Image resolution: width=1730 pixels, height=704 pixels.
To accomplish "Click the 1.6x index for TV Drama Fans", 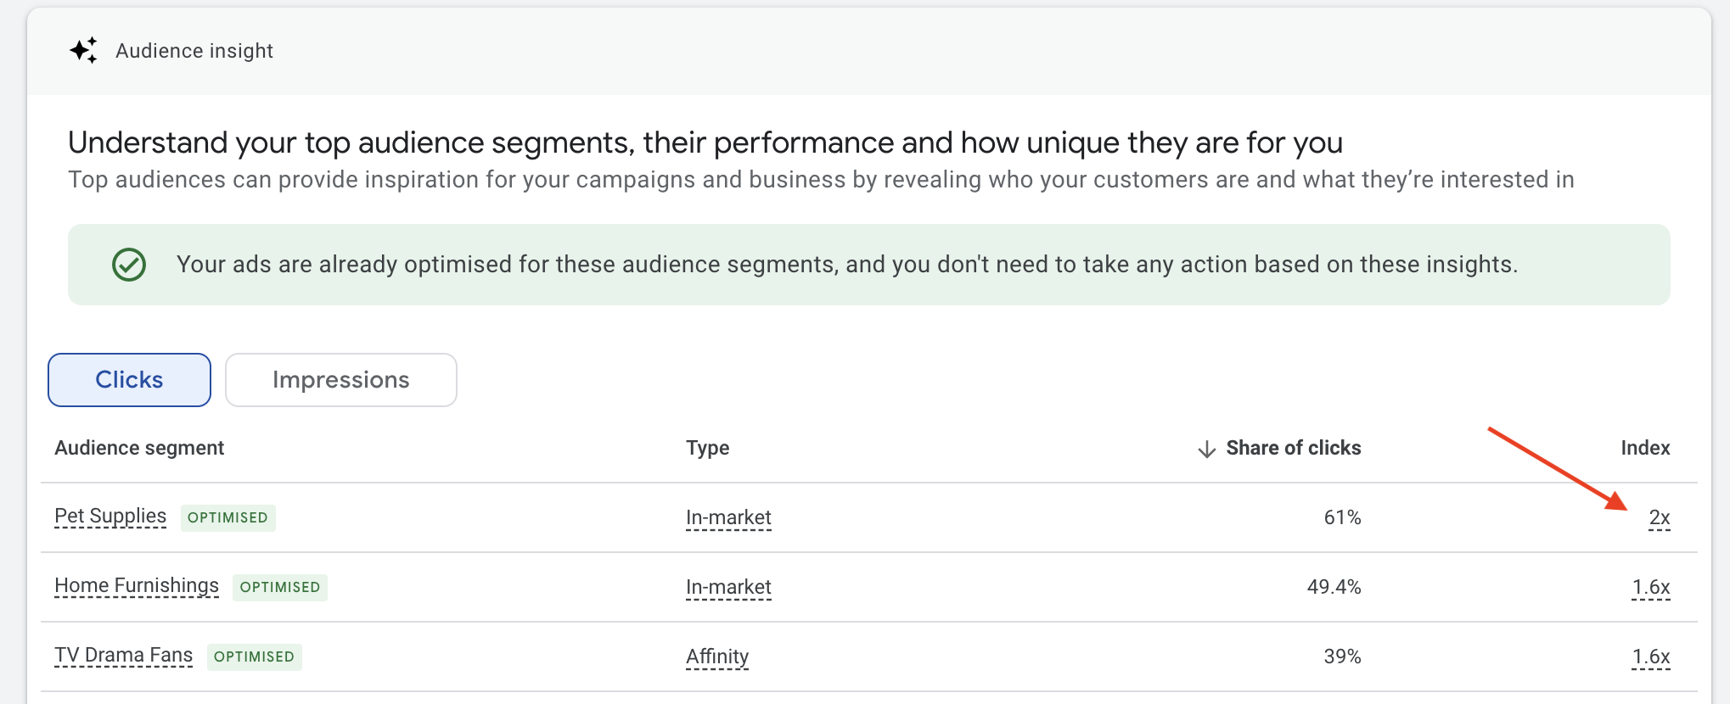I will pyautogui.click(x=1651, y=657).
